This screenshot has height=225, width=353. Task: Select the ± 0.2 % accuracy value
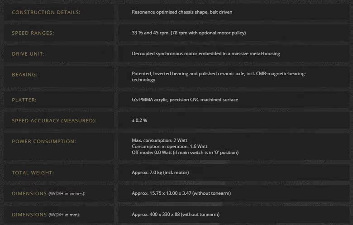[139, 120]
